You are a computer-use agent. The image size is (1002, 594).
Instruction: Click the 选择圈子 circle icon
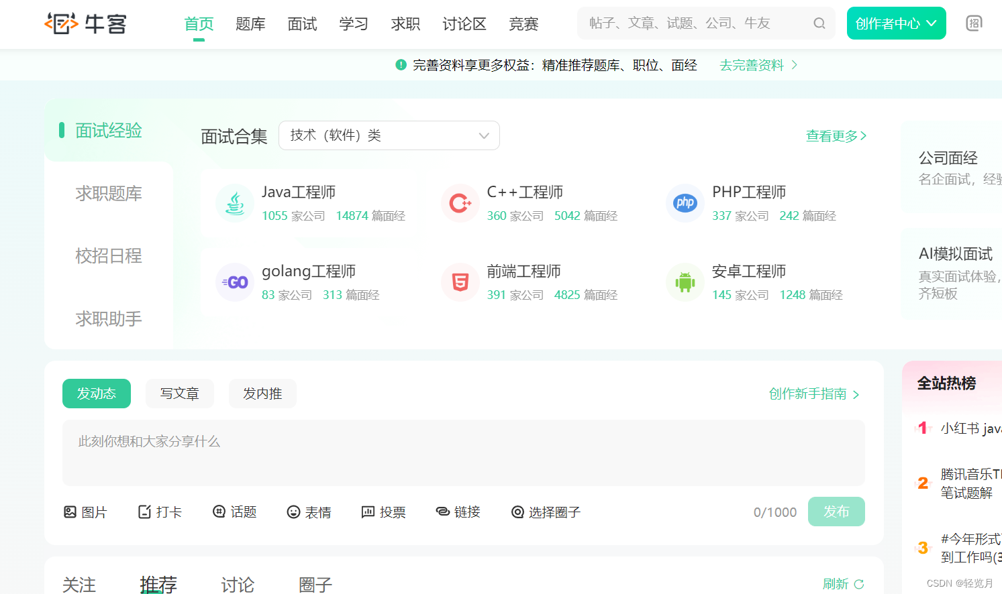[x=517, y=512]
